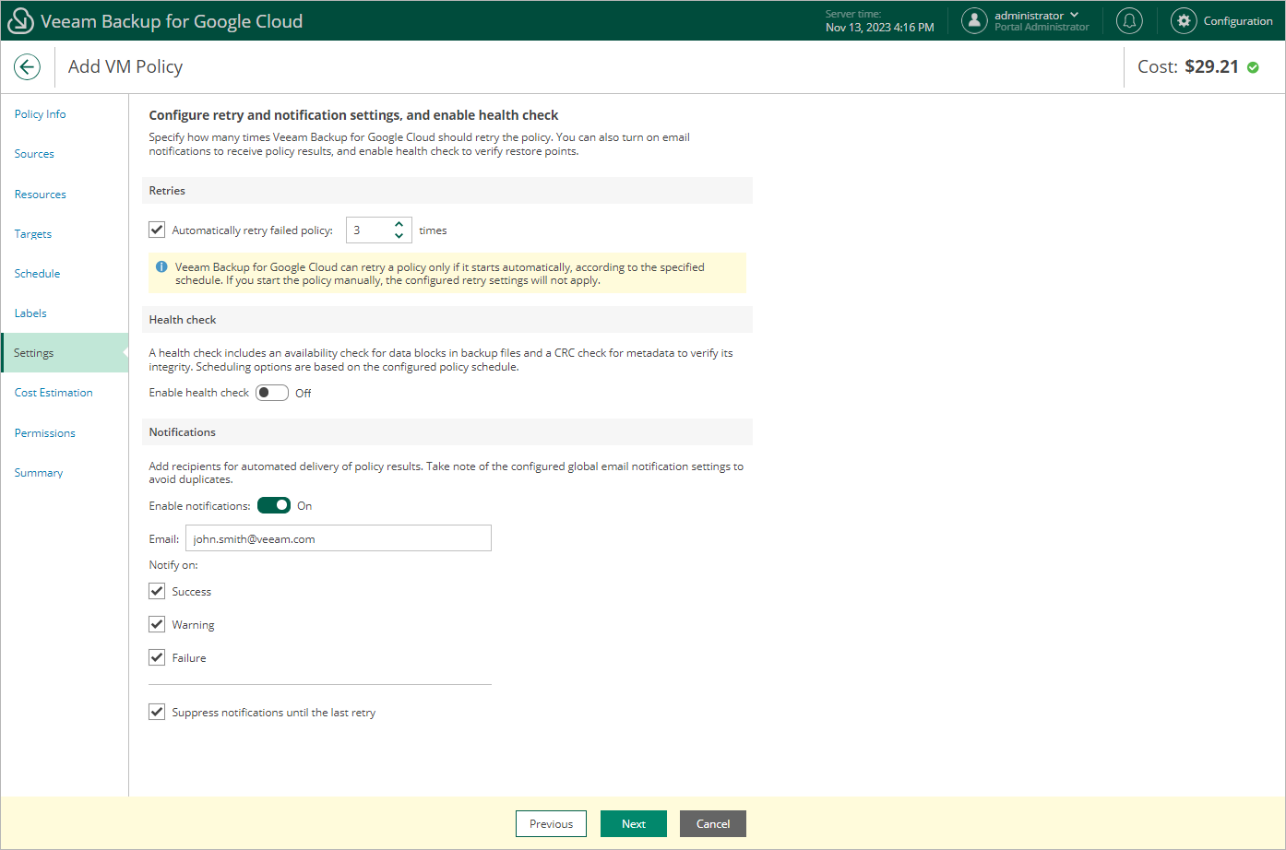This screenshot has height=850, width=1286.
Task: Click the Next button
Action: (634, 824)
